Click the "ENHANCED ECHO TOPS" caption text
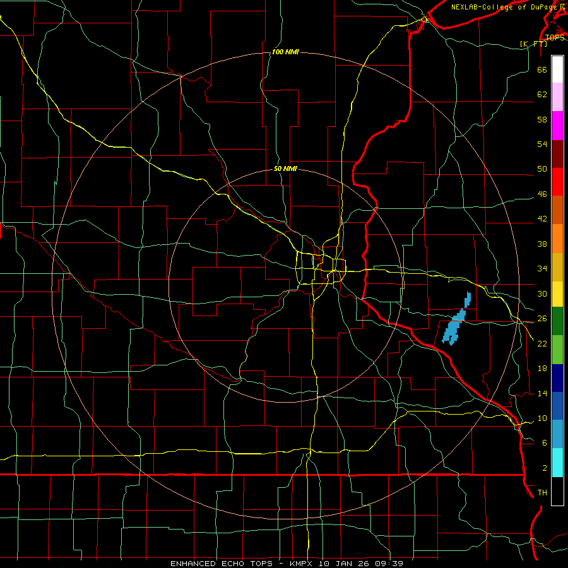 [x=222, y=564]
